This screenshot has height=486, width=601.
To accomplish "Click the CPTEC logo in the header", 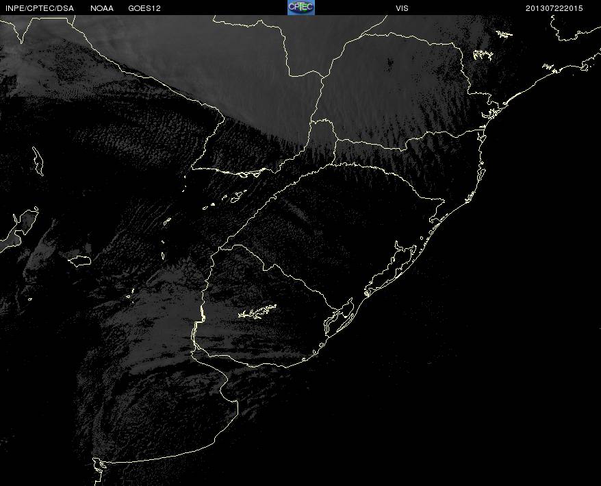I will 301,8.
